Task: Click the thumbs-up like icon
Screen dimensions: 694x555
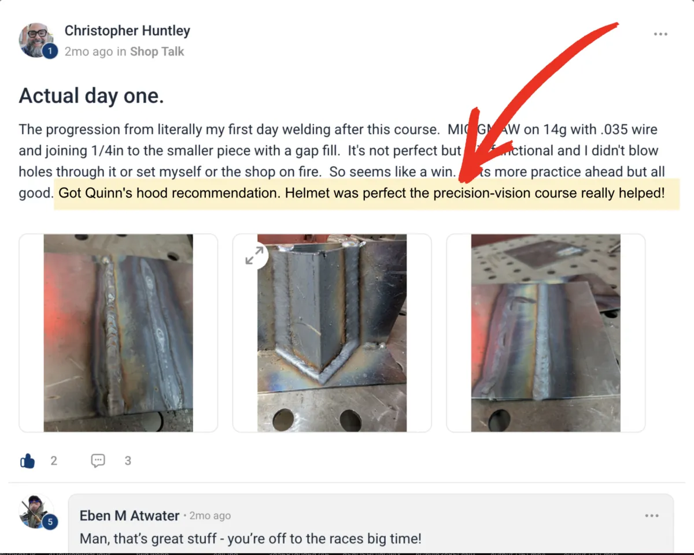Action: pos(28,460)
